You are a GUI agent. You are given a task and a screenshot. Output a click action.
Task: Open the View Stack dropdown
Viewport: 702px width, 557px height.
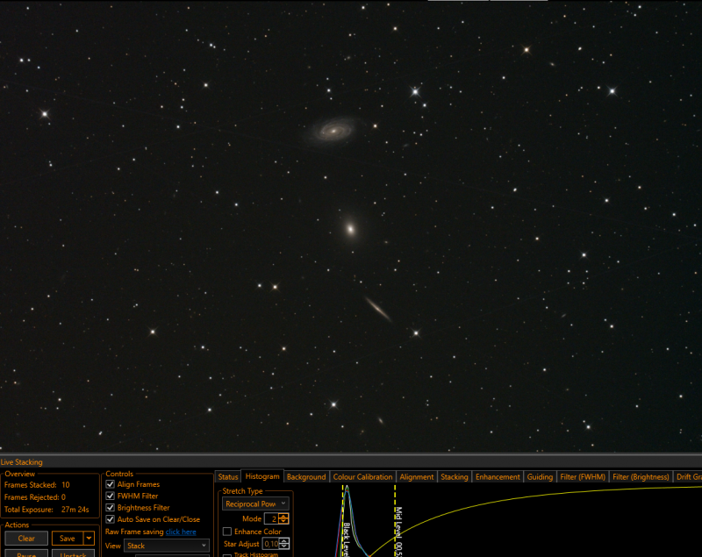tap(167, 546)
